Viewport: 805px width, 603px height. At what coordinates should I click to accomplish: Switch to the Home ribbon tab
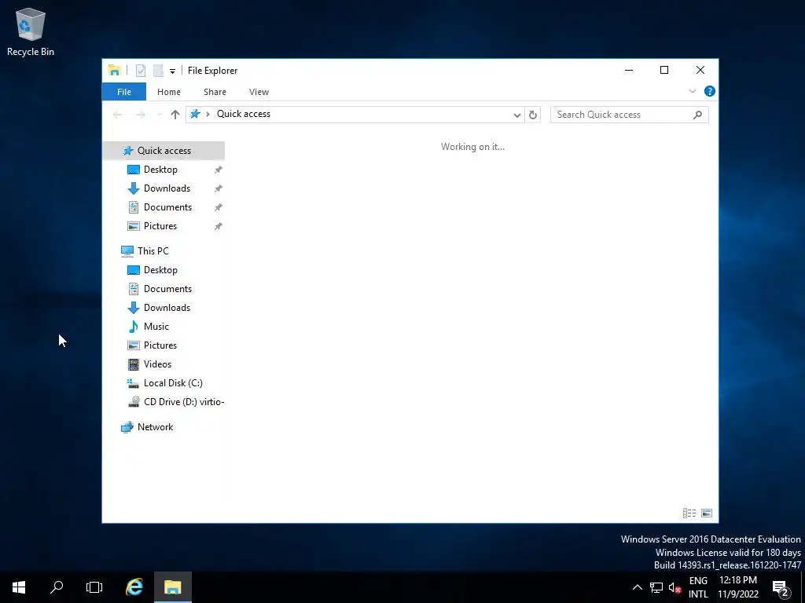tap(169, 92)
